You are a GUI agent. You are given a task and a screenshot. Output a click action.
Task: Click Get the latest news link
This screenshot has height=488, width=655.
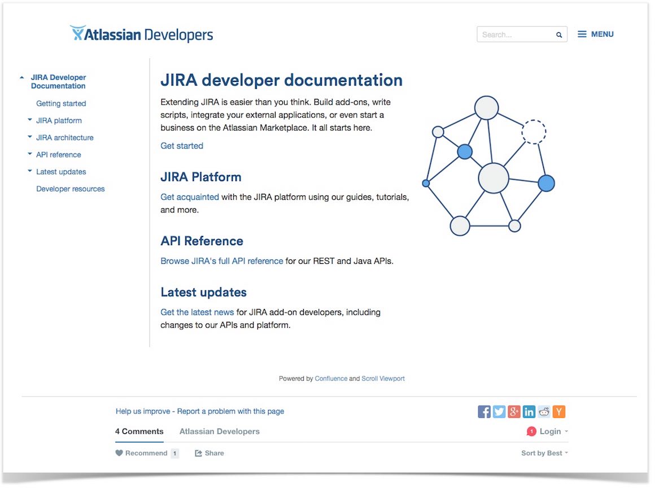(197, 312)
